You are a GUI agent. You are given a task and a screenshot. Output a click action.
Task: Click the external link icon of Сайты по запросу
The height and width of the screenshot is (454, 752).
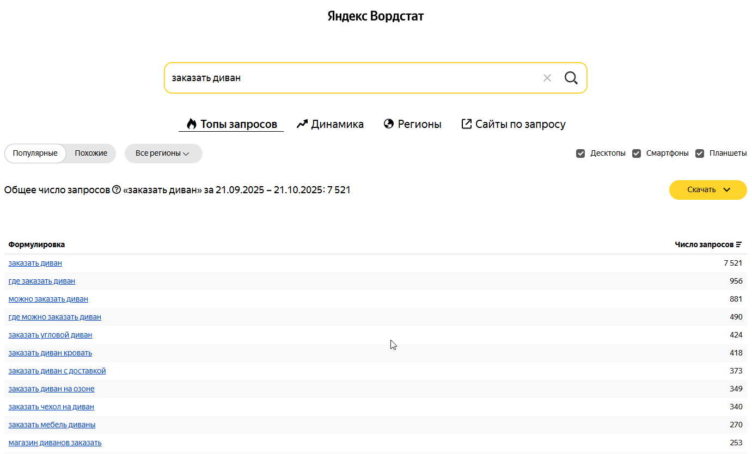tap(466, 124)
